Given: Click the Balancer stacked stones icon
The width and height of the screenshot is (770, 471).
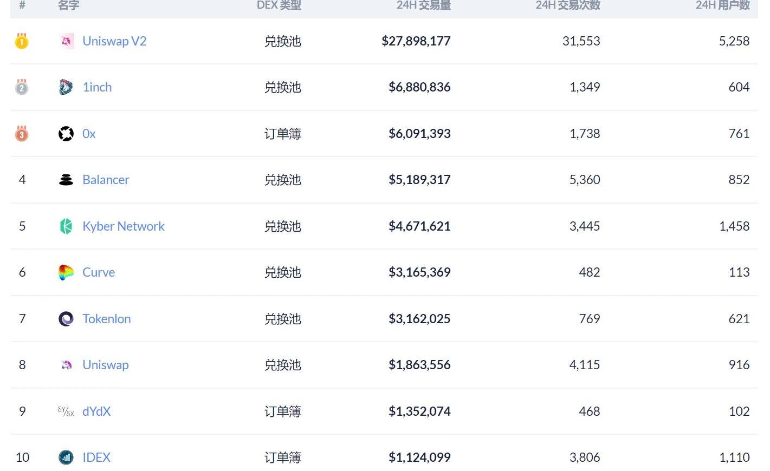Looking at the screenshot, I should [x=66, y=180].
